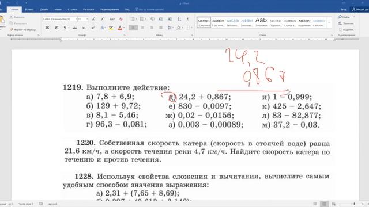
Task: Open highlight color dropdown arrow
Action: (115, 28)
